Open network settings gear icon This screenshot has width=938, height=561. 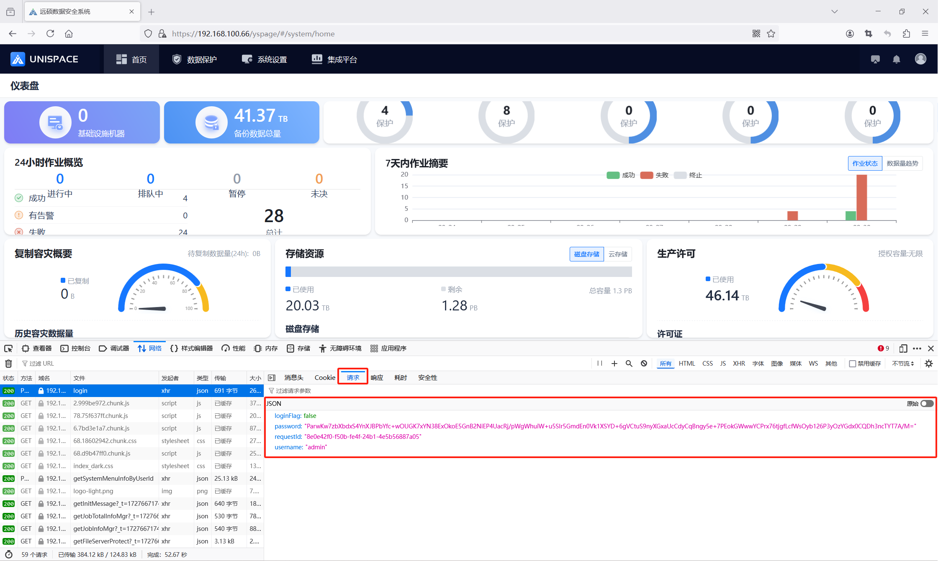[x=929, y=364]
